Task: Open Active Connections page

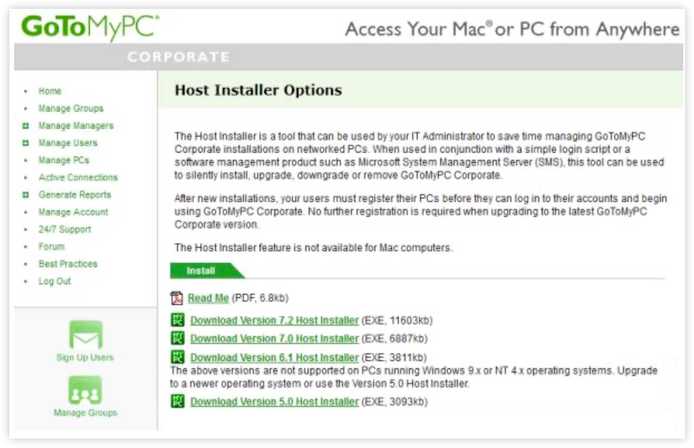Action: [78, 177]
